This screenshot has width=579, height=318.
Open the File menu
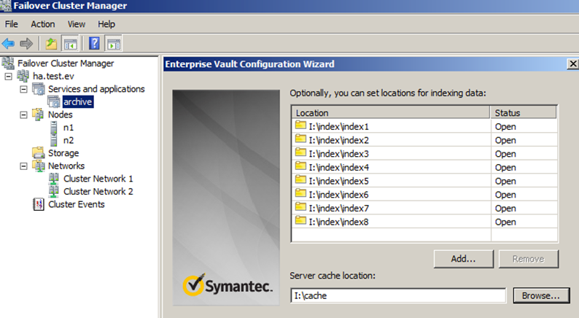coord(12,24)
